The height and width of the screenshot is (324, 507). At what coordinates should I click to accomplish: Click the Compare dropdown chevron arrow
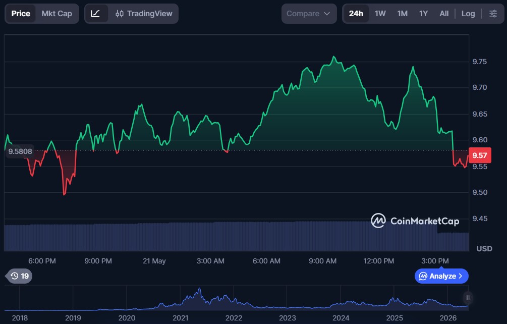point(327,14)
